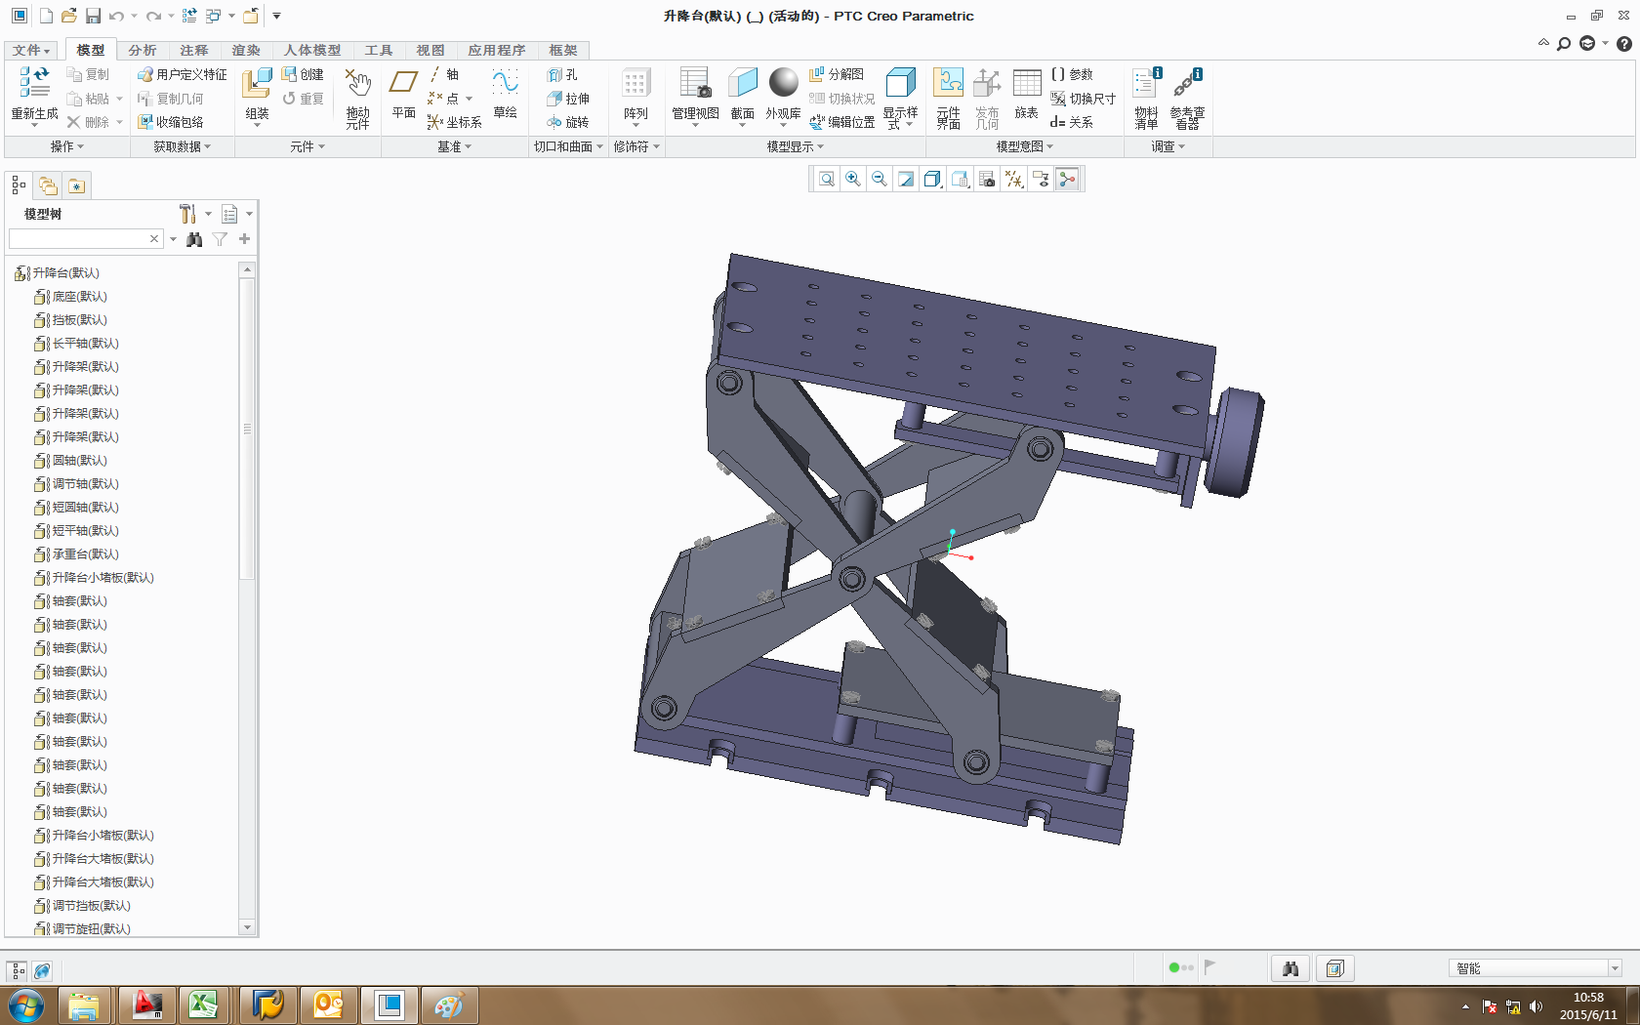The width and height of the screenshot is (1640, 1025).
Task: Toggle spin center display in graphics toolbar
Action: click(x=1067, y=179)
